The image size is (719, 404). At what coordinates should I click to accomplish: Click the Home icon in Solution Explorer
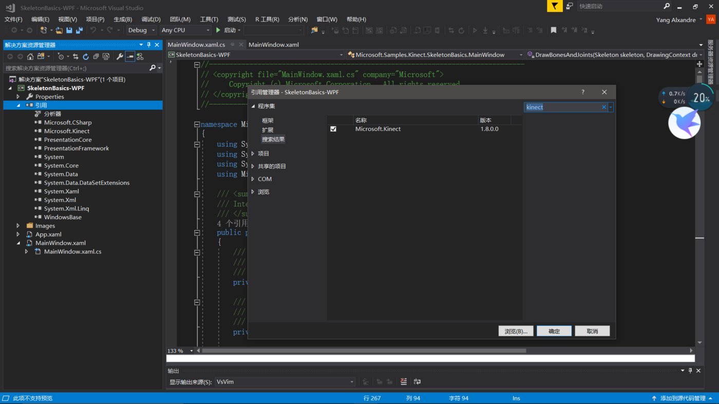pos(30,56)
